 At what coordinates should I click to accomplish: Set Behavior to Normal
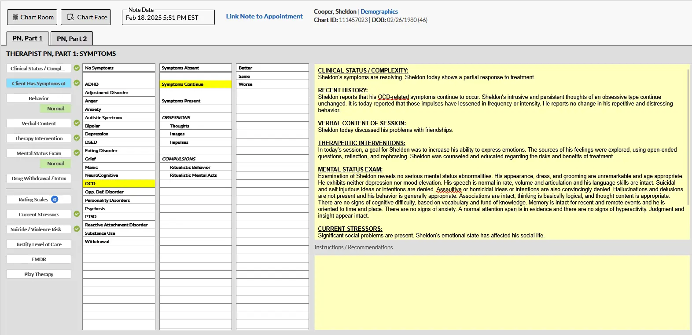pos(55,109)
